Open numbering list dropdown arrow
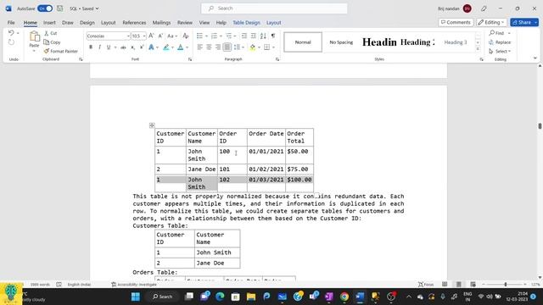The height and width of the screenshot is (305, 543). pyautogui.click(x=221, y=36)
